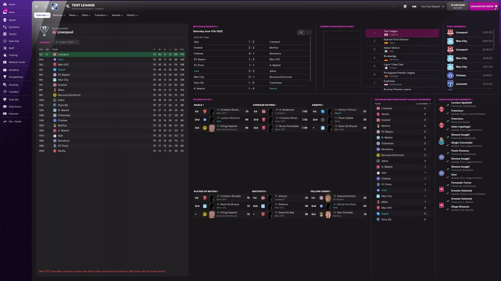
Task: Open the Goals stats link
Action: (198, 105)
